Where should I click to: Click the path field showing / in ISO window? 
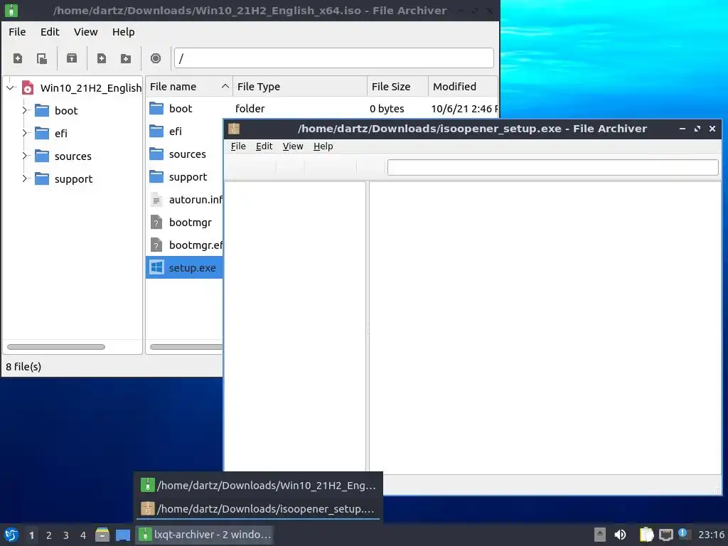pos(334,58)
